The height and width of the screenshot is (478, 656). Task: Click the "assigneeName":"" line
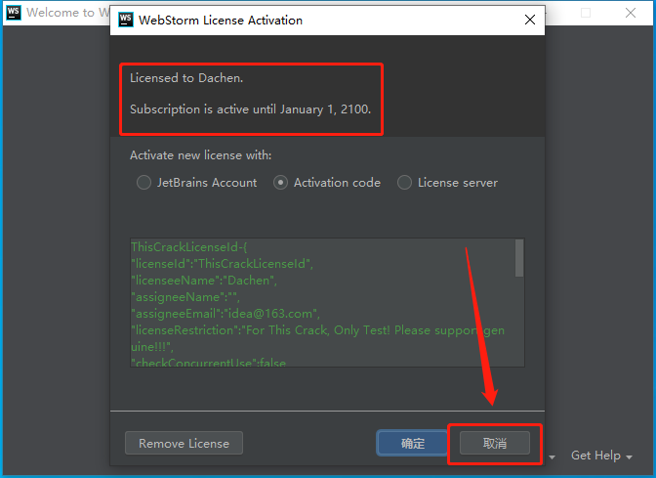[185, 297]
